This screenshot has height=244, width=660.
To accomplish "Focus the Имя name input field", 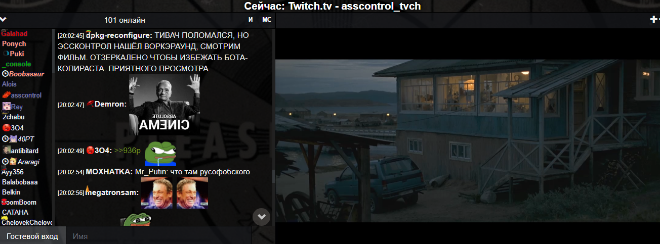I will click(159, 236).
